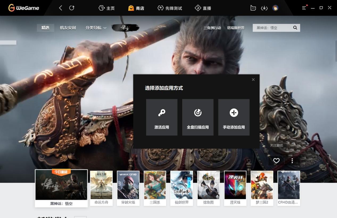Select 湮灭线 game thumbnail
This screenshot has height=218, width=337.
(x=235, y=188)
